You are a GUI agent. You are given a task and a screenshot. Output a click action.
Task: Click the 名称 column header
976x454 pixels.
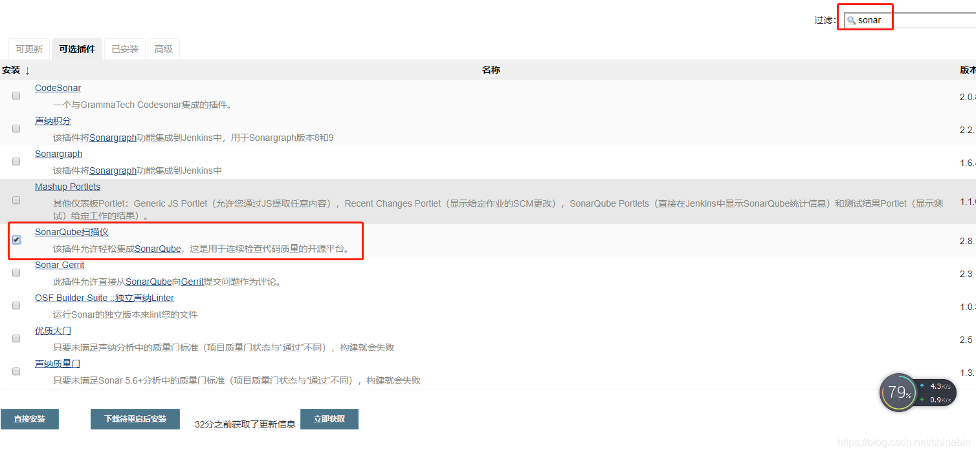tap(491, 70)
